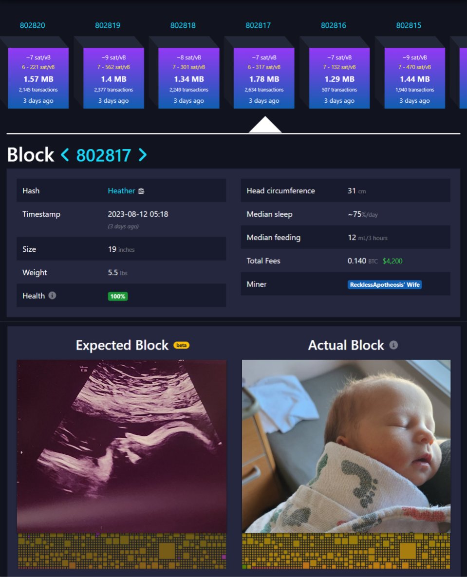Image resolution: width=467 pixels, height=577 pixels.
Task: Open block number 802815 link
Action: coord(409,25)
